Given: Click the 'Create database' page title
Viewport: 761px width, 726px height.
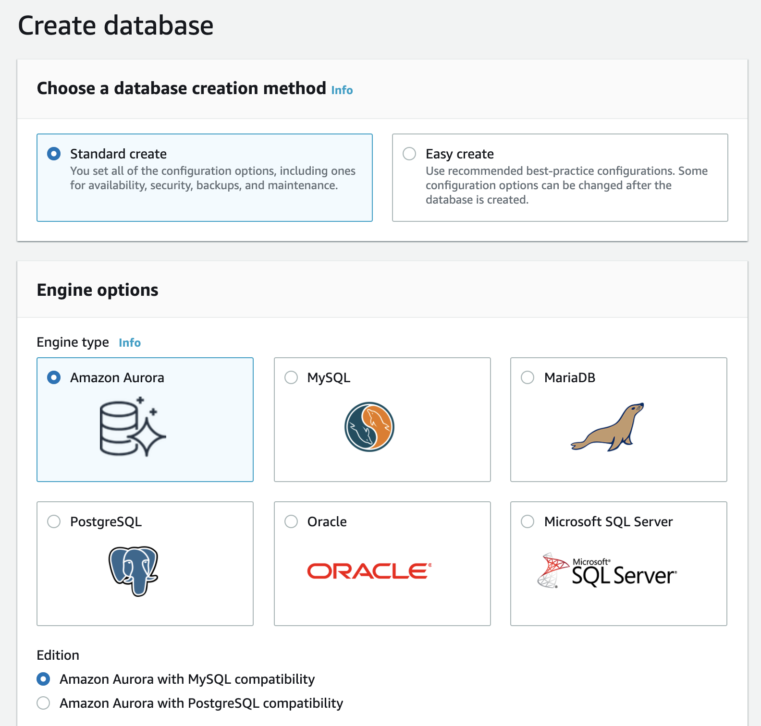Looking at the screenshot, I should point(116,25).
